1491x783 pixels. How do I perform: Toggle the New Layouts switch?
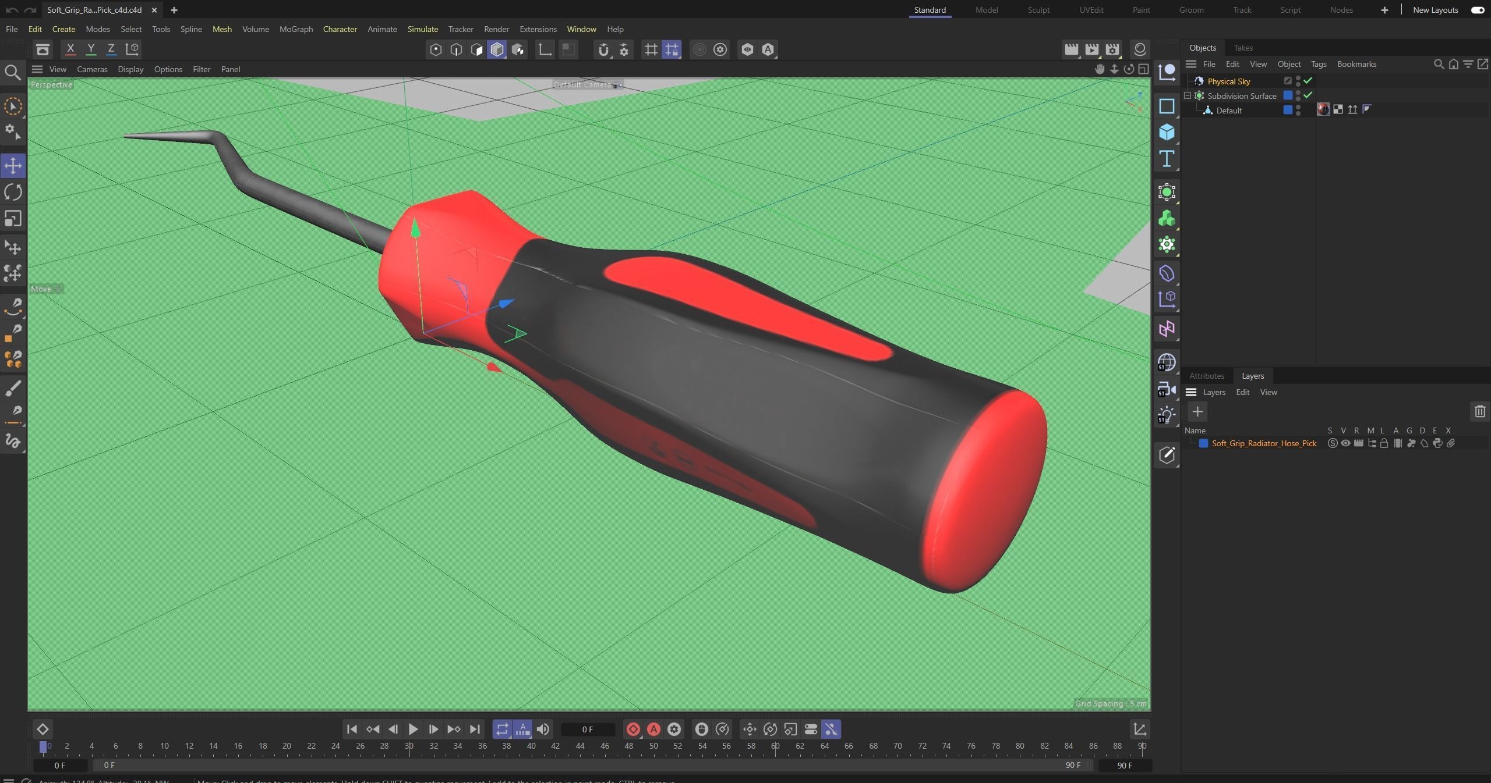[x=1478, y=10]
